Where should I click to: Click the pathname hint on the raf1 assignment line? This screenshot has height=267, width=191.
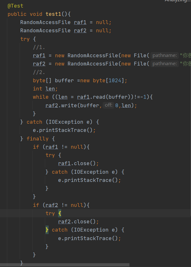[x=164, y=55]
